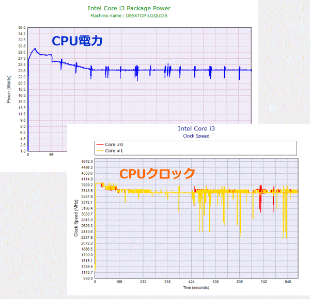Click the 'Intel Core i3' clock chart title
Image resolution: width=310 pixels, height=299 pixels.
(196, 128)
